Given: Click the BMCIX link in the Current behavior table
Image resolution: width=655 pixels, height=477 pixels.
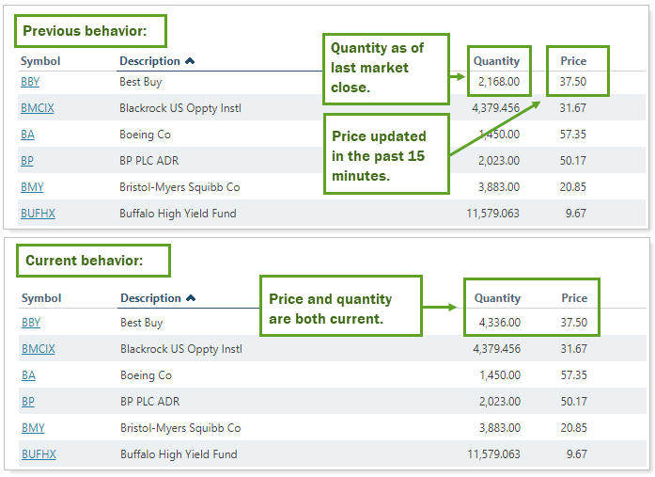Looking at the screenshot, I should pyautogui.click(x=39, y=349).
